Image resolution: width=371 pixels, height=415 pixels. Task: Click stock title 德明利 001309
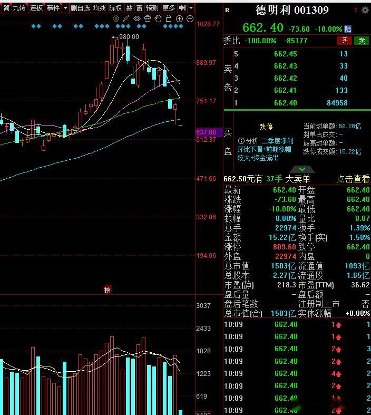pyautogui.click(x=292, y=11)
